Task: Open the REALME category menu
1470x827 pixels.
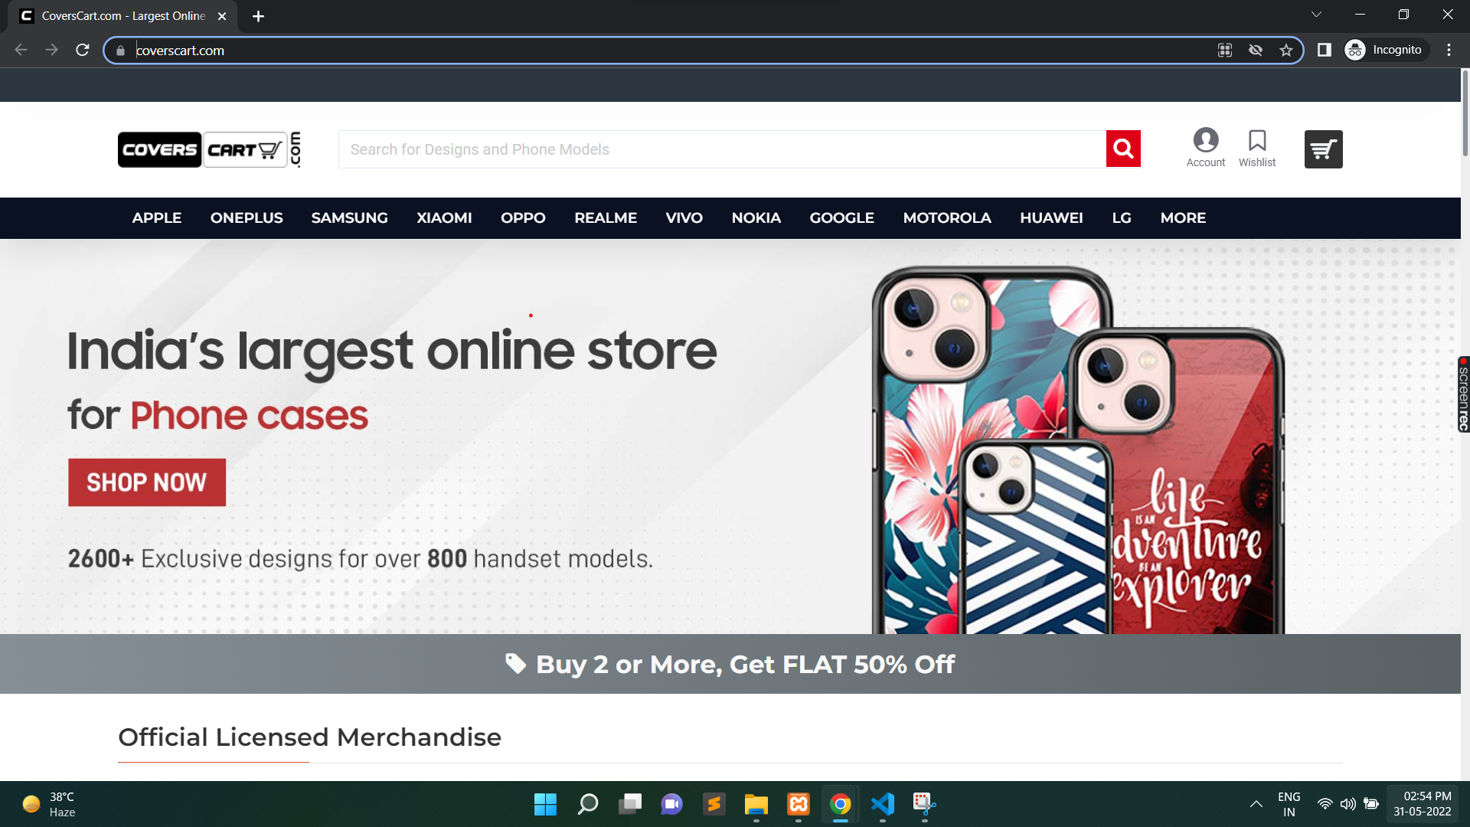Action: point(606,218)
